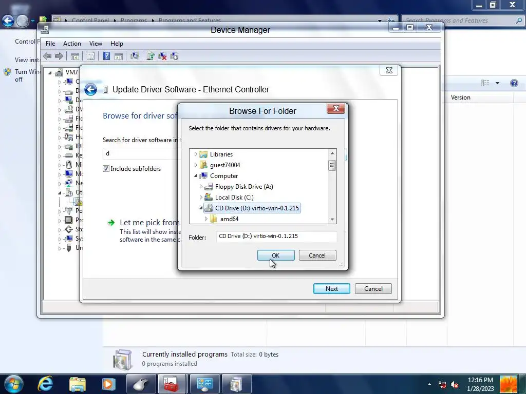Expand the amd64 folder node
This screenshot has width=526, height=394.
[206, 219]
